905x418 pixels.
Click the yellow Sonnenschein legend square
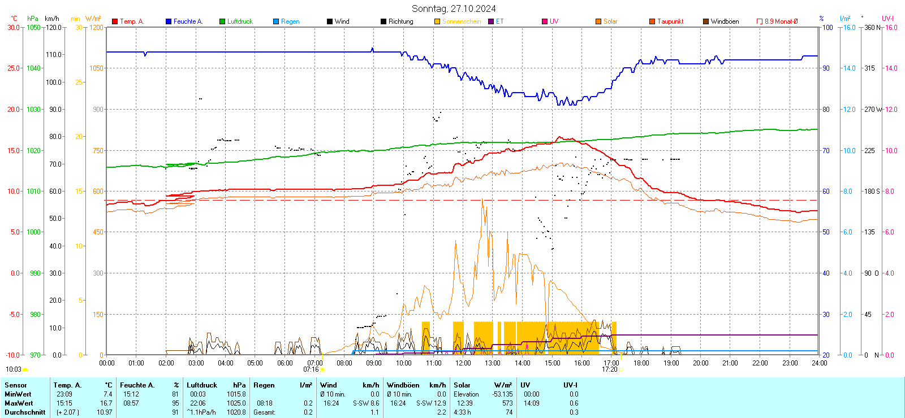(x=437, y=21)
